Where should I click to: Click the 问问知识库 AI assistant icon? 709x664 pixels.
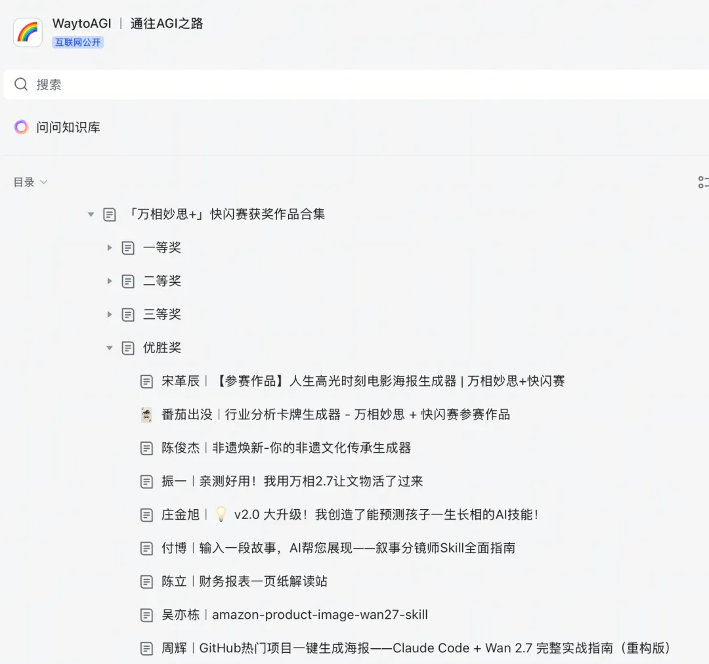[21, 127]
